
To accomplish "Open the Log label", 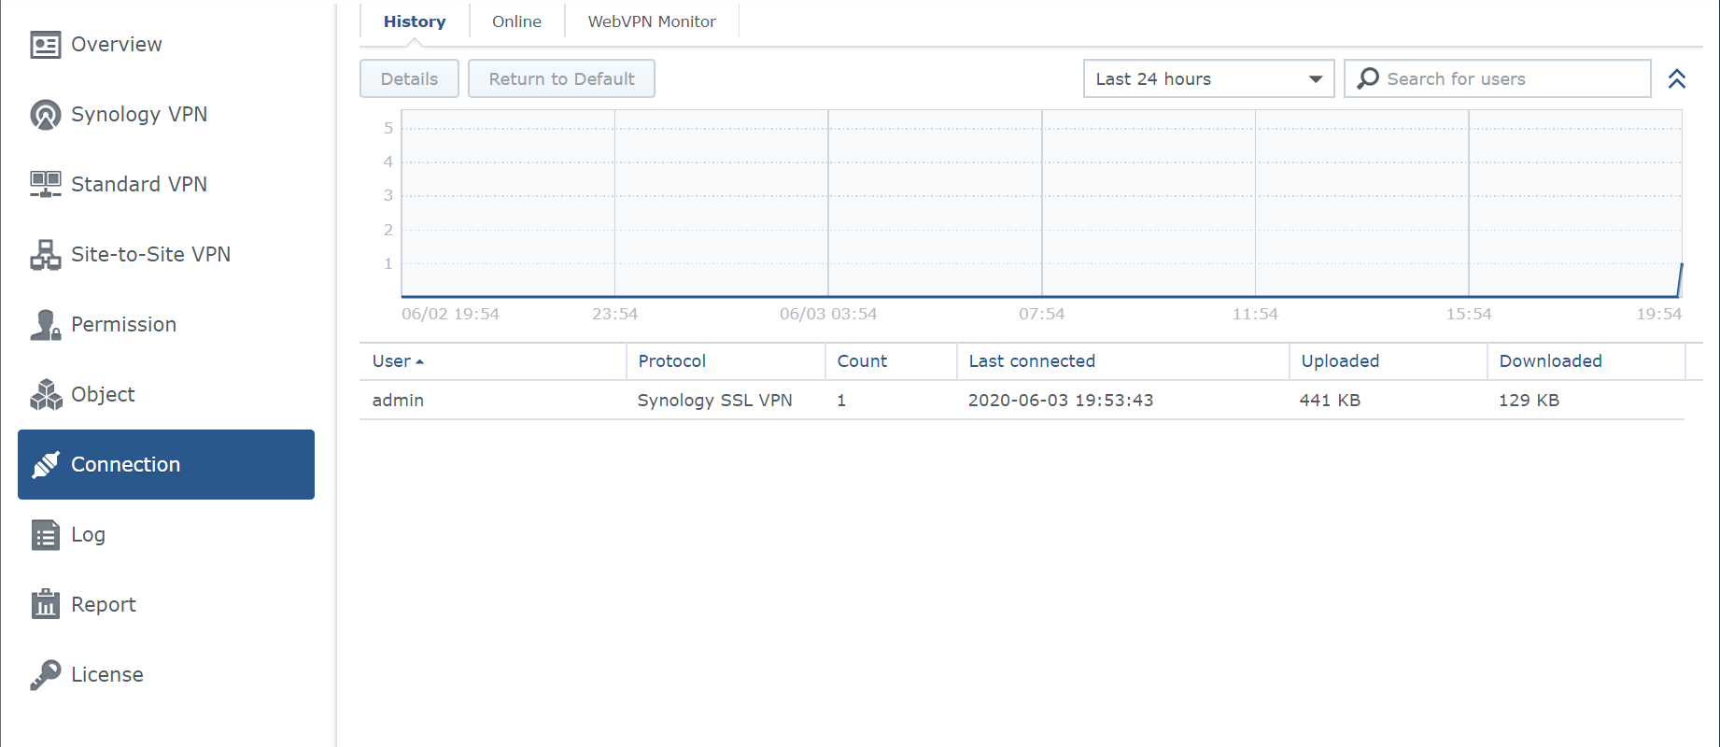I will (x=88, y=535).
